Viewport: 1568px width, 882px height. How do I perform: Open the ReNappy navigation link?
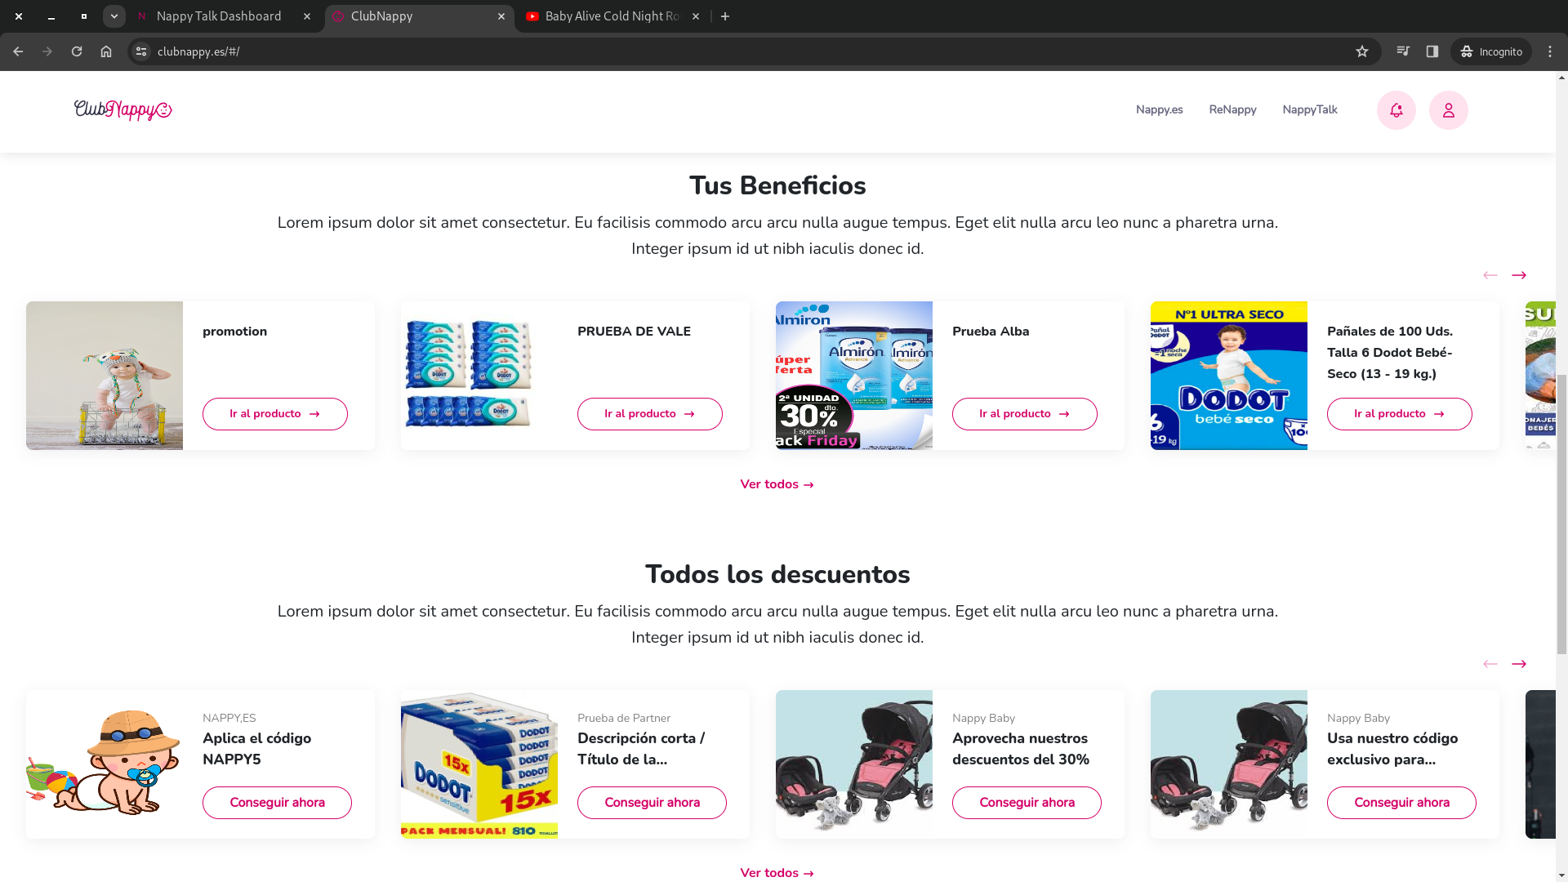(1232, 109)
